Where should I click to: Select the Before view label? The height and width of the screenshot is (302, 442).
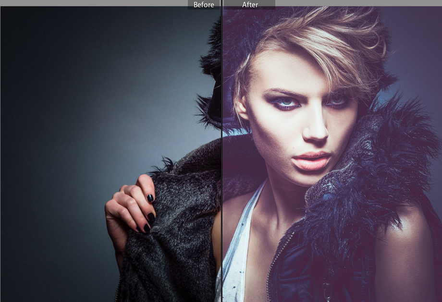[x=204, y=5]
